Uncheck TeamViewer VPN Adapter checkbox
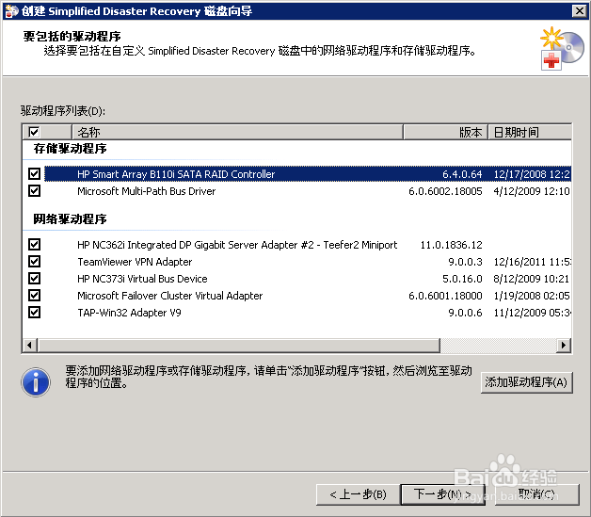 tap(34, 262)
